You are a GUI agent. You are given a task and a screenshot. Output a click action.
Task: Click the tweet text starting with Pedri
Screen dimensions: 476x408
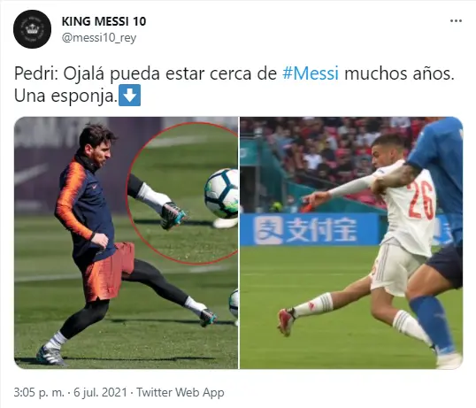click(x=234, y=85)
